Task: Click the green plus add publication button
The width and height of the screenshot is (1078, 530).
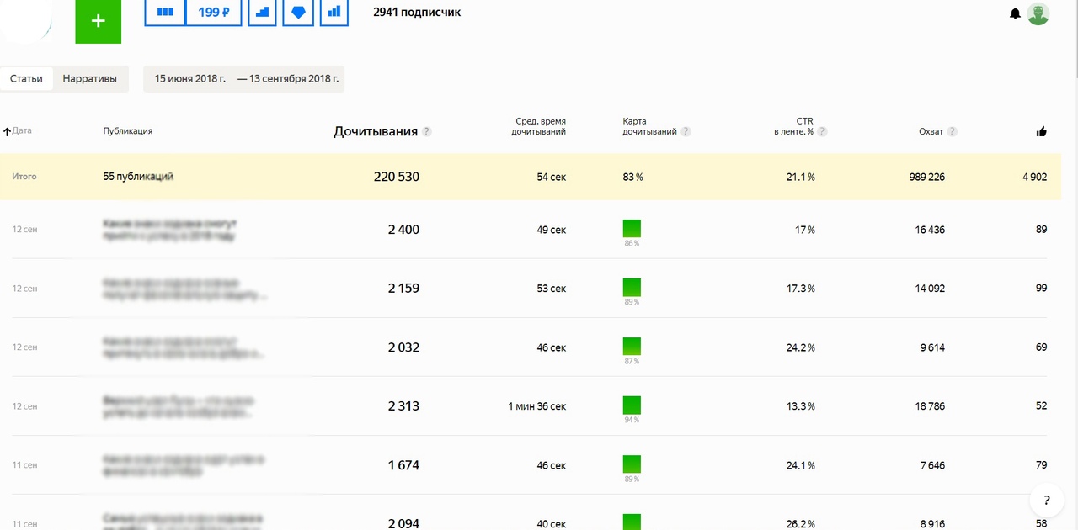Action: coord(98,21)
